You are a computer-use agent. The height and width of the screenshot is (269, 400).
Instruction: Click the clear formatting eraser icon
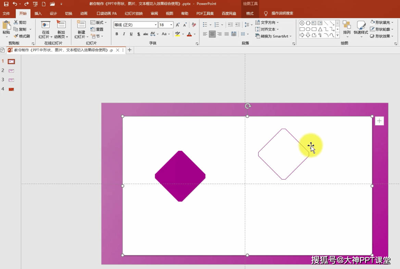pos(194,25)
